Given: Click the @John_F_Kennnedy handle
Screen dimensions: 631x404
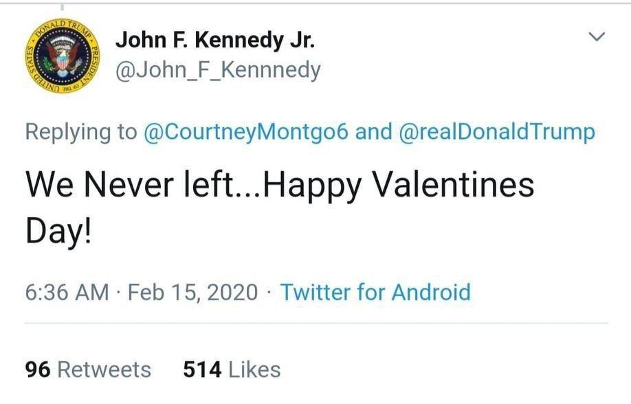Looking at the screenshot, I should (x=218, y=70).
